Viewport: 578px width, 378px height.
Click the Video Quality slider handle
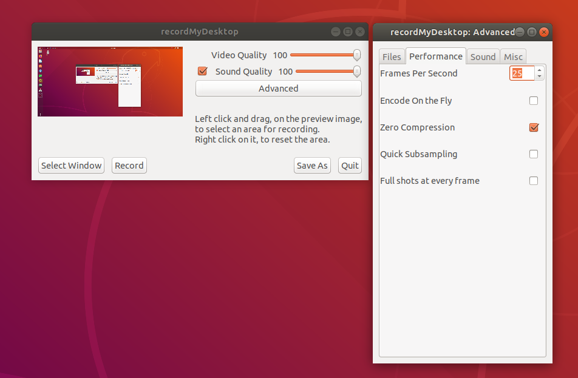point(357,55)
